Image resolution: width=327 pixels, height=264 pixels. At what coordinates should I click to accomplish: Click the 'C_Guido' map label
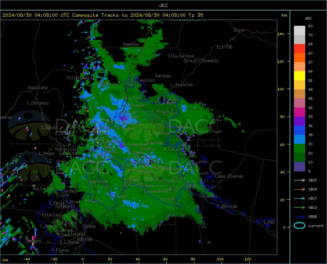pos(49,127)
